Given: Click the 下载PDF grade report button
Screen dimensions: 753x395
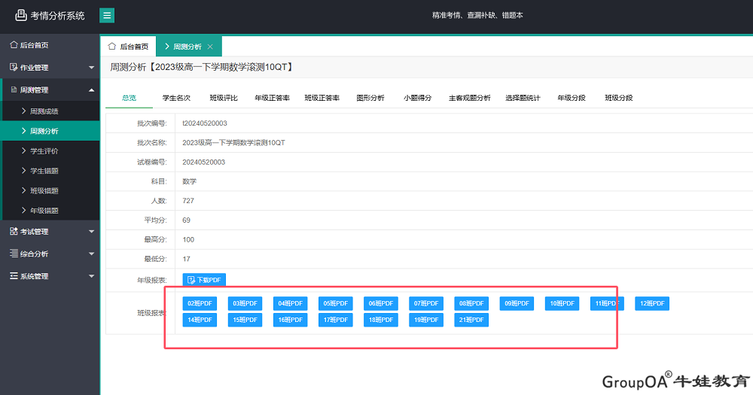Looking at the screenshot, I should click(204, 280).
